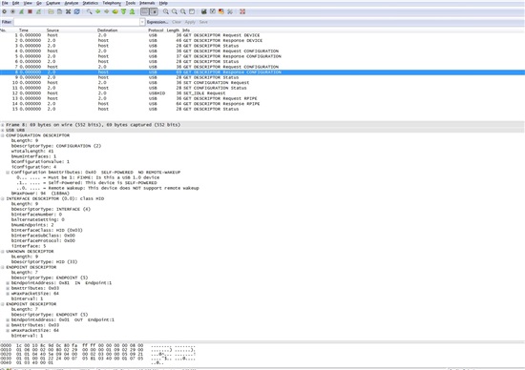
Task: Collapse the CONFIGURATION DESCRIPTOR section
Action: point(3,135)
